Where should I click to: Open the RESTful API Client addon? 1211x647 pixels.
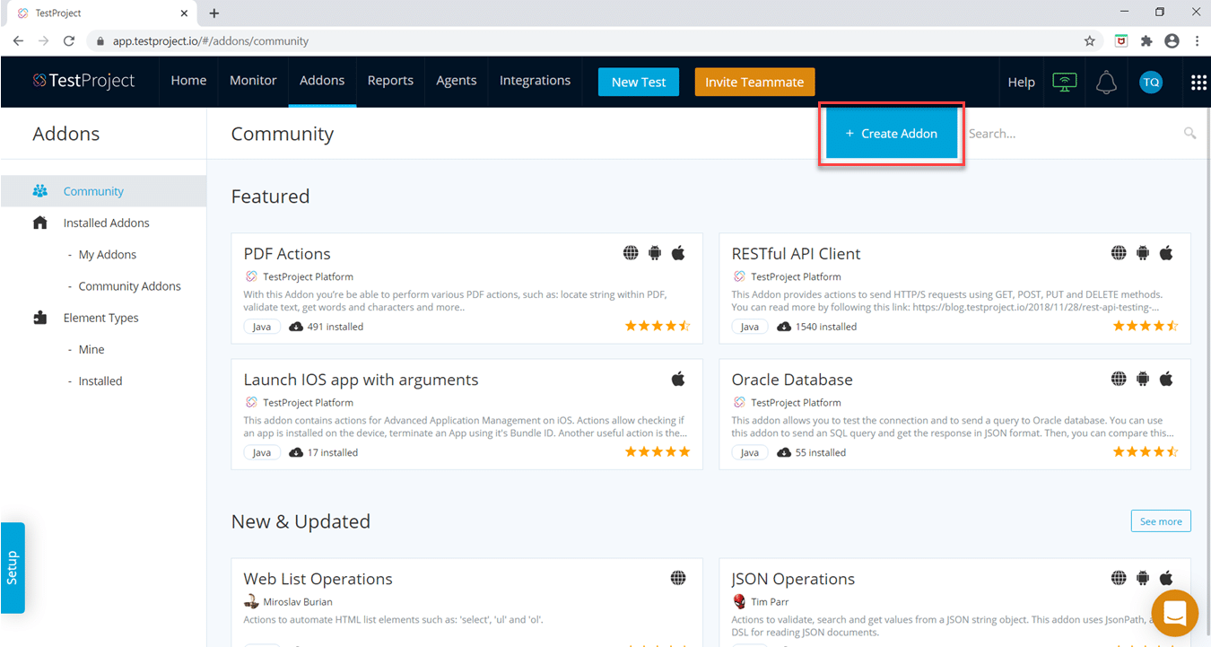(x=796, y=254)
